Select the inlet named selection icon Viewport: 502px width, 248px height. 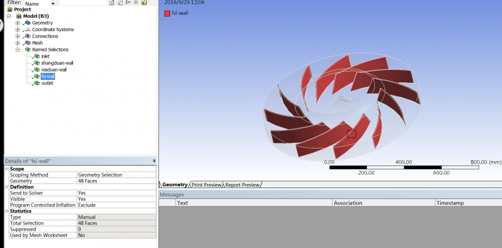pos(37,57)
